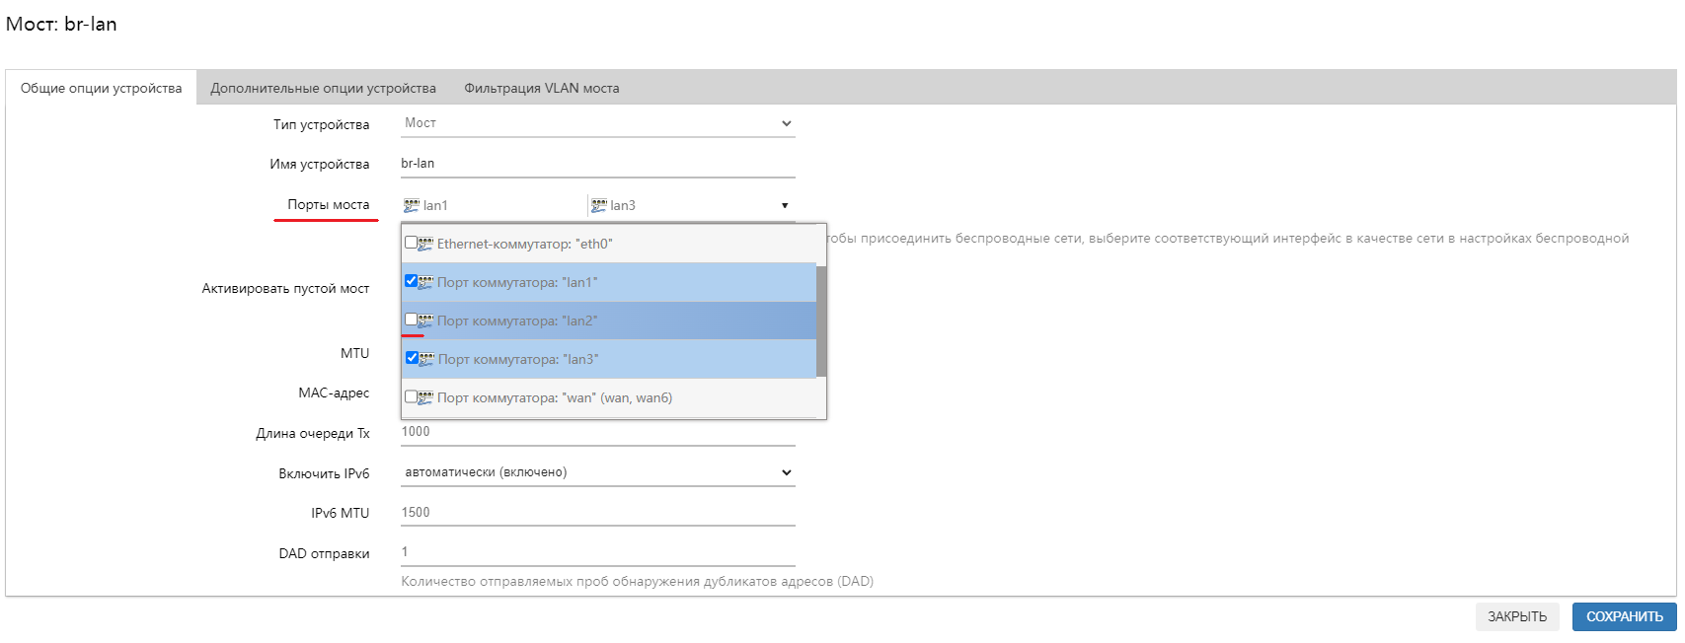1685x643 pixels.
Task: Enable the lan2 port checkbox
Action: click(x=411, y=320)
